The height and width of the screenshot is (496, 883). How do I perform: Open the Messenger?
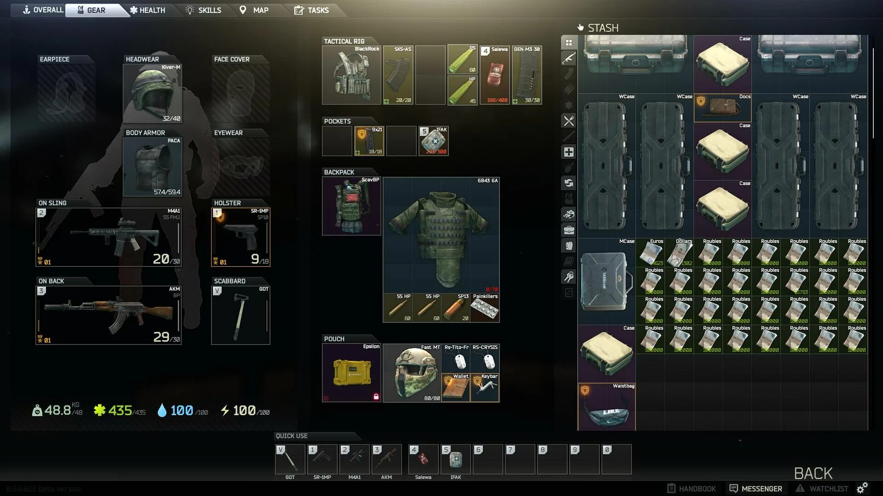[x=756, y=489]
